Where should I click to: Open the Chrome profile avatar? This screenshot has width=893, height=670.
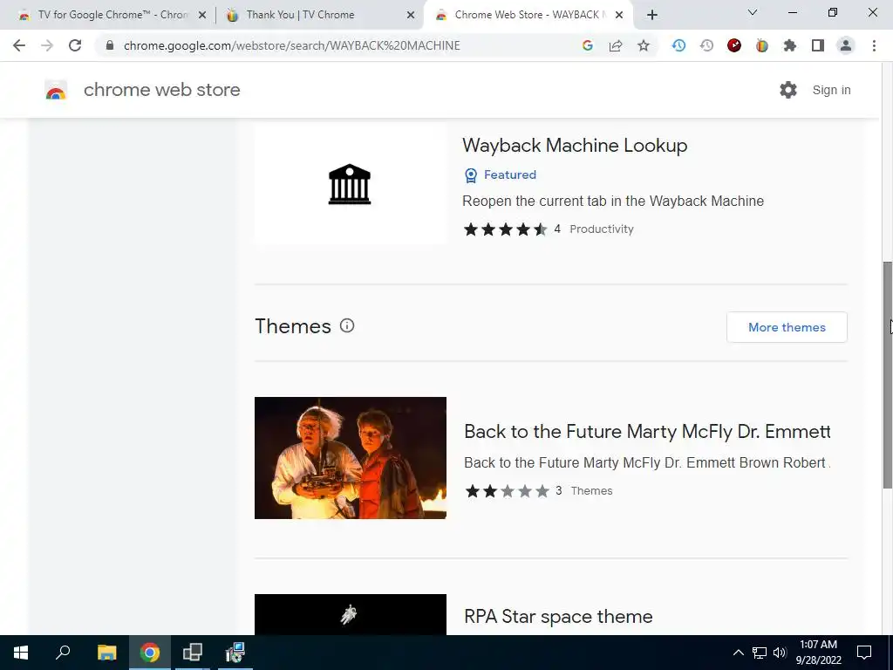pyautogui.click(x=846, y=45)
